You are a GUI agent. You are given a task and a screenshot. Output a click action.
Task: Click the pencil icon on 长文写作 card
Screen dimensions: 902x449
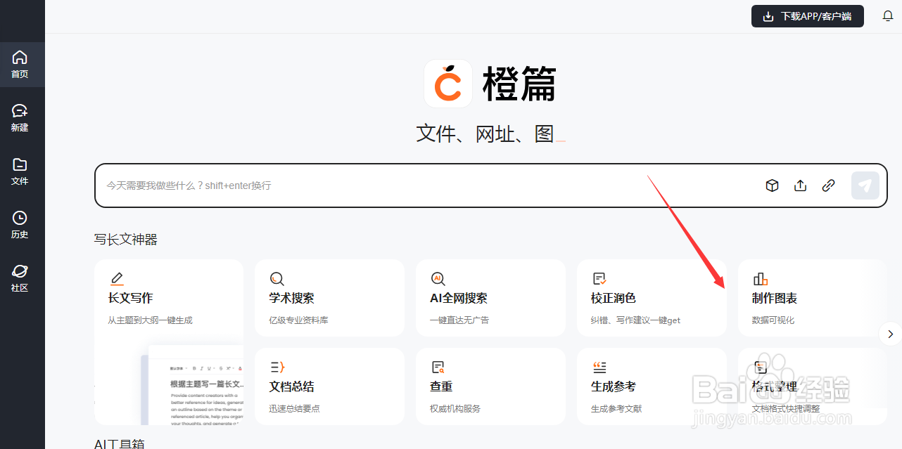pos(117,278)
